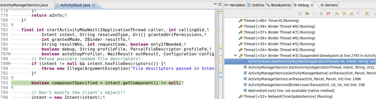Close the Debug view tab

(x=312, y=5)
